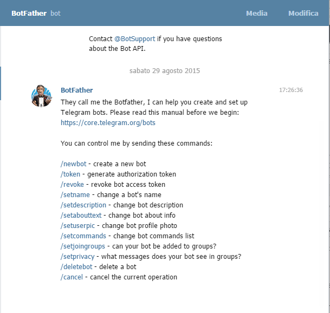330x313 pixels.
Task: Click the /setdescription command
Action: tap(83, 205)
